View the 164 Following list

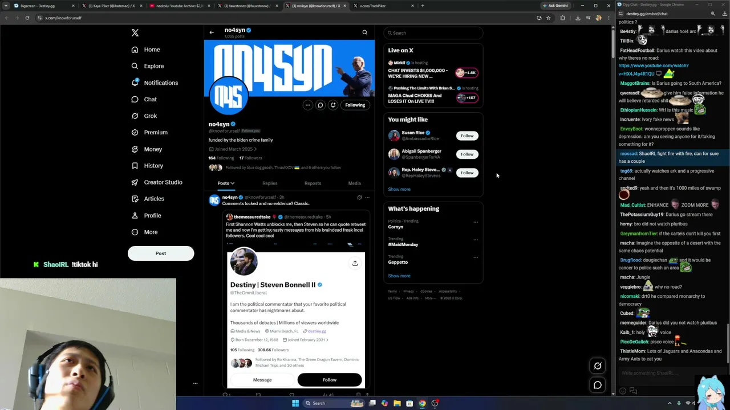(x=221, y=158)
